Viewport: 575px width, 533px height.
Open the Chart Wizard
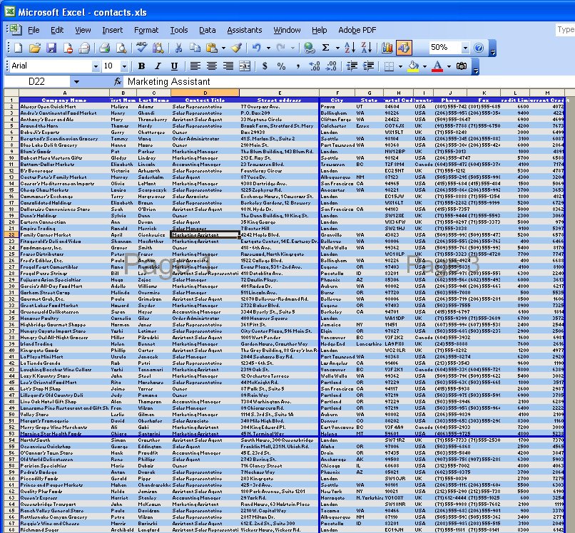(x=387, y=48)
